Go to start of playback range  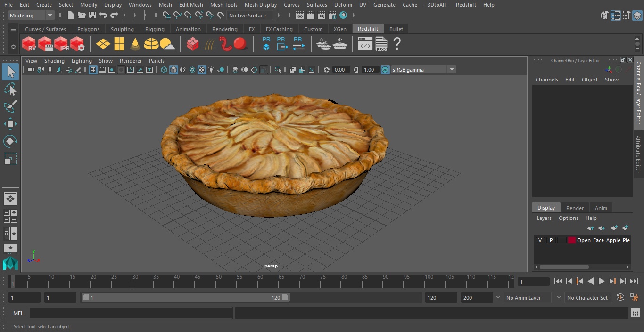click(x=558, y=281)
